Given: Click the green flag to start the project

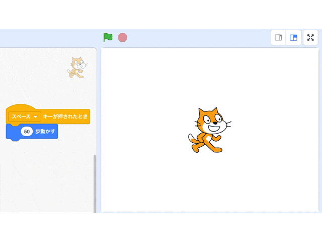Looking at the screenshot, I should coord(108,37).
